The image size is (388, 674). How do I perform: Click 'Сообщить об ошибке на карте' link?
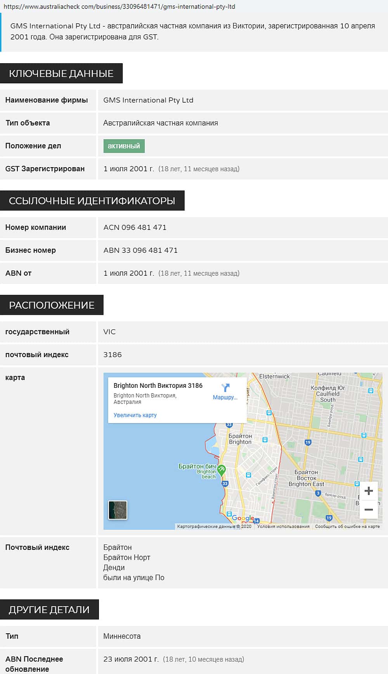point(347,526)
